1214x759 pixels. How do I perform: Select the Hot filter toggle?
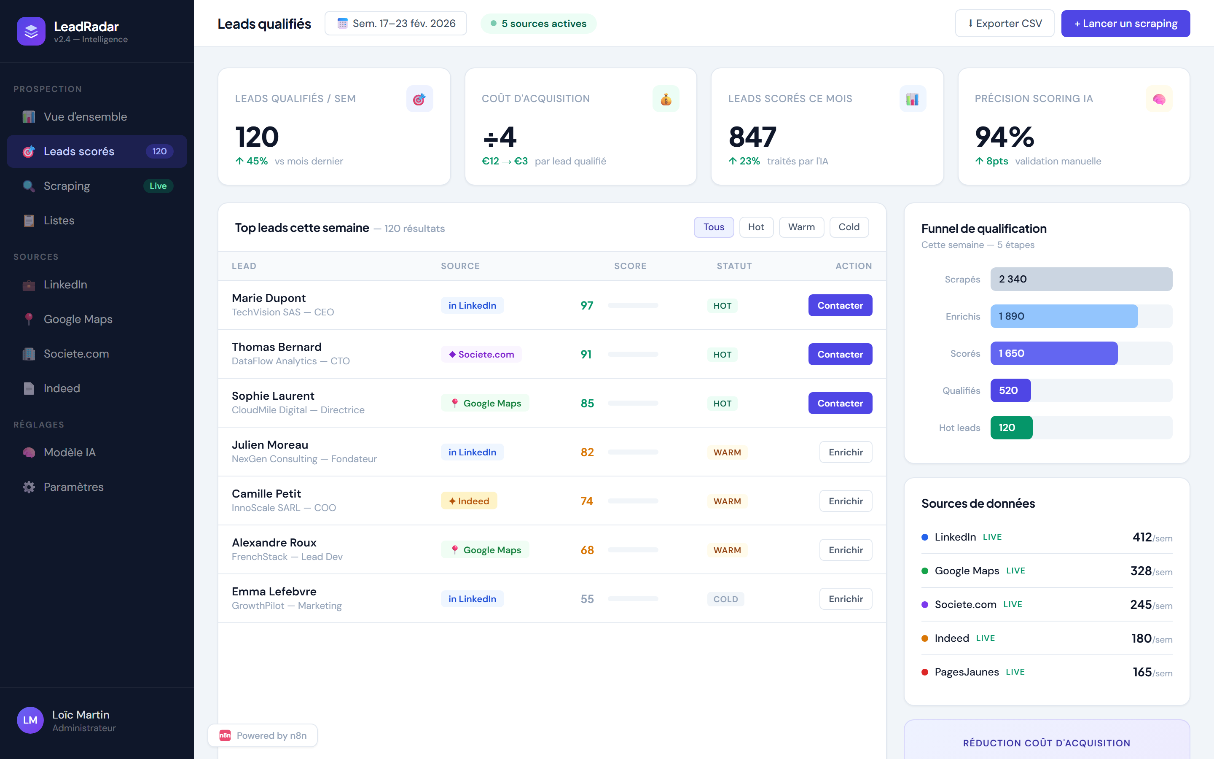coord(757,227)
